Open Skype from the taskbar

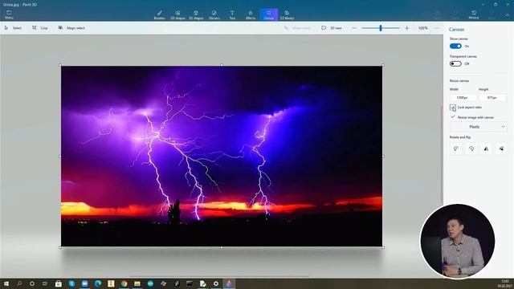pos(71,283)
